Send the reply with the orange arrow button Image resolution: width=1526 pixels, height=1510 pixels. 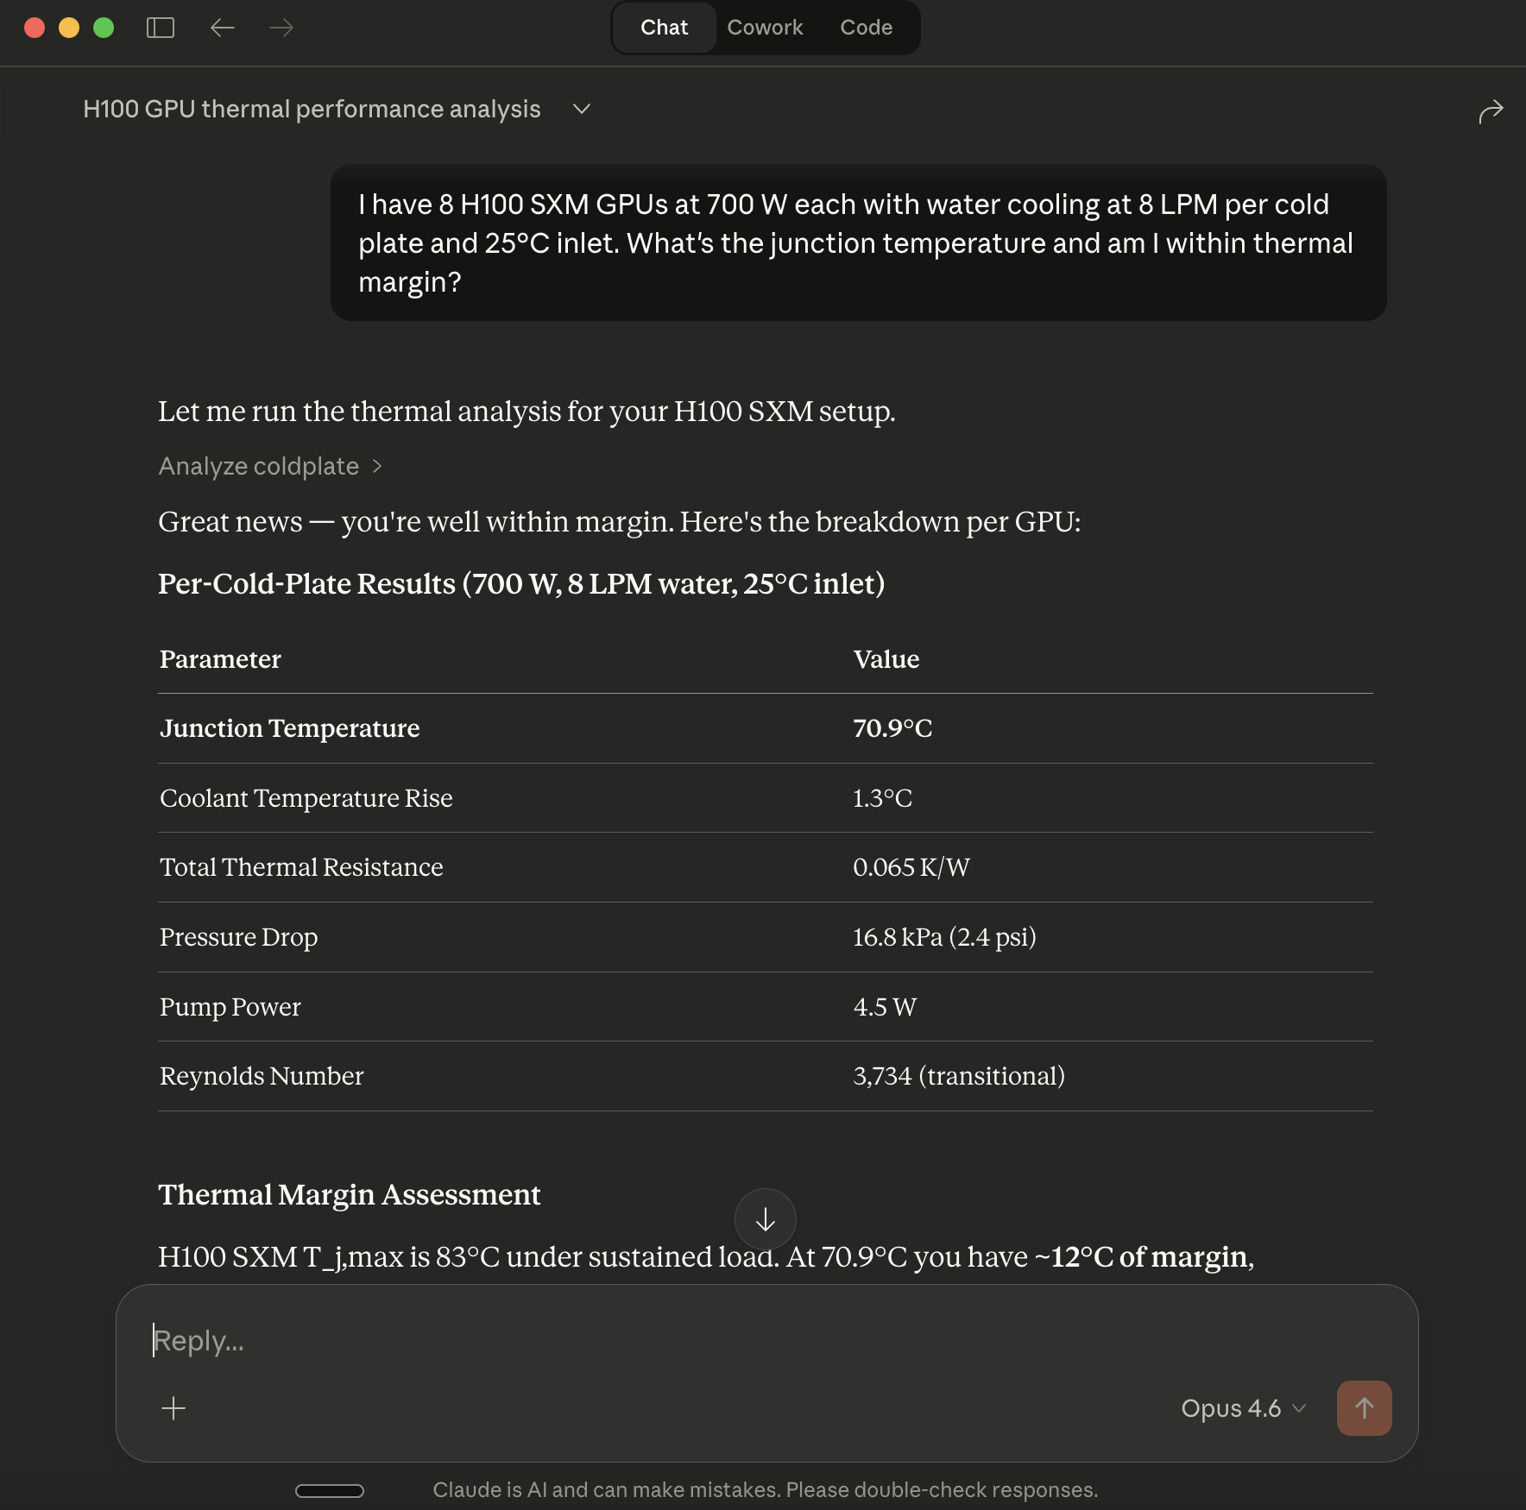click(x=1364, y=1408)
